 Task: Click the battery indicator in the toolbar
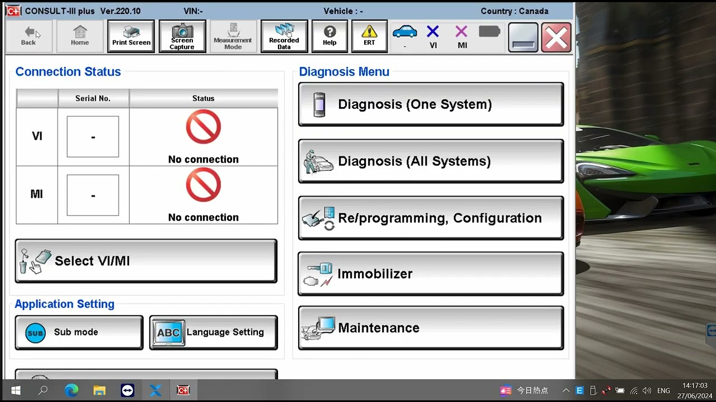tap(489, 32)
